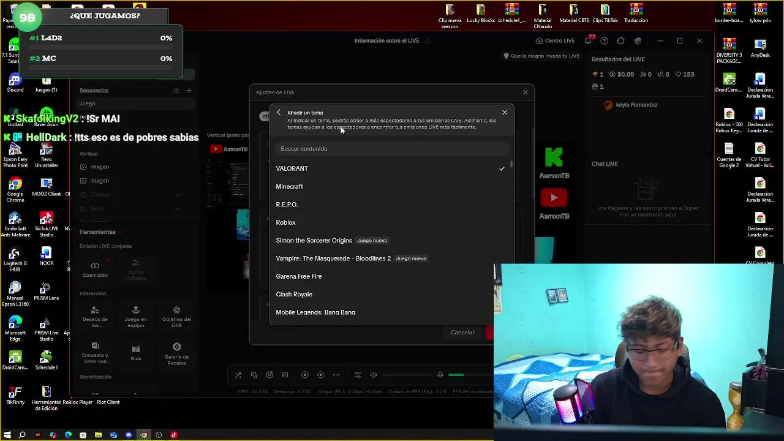Viewport: 784px width, 441px height.
Task: Click the record circle button in toolbar
Action: click(305, 375)
